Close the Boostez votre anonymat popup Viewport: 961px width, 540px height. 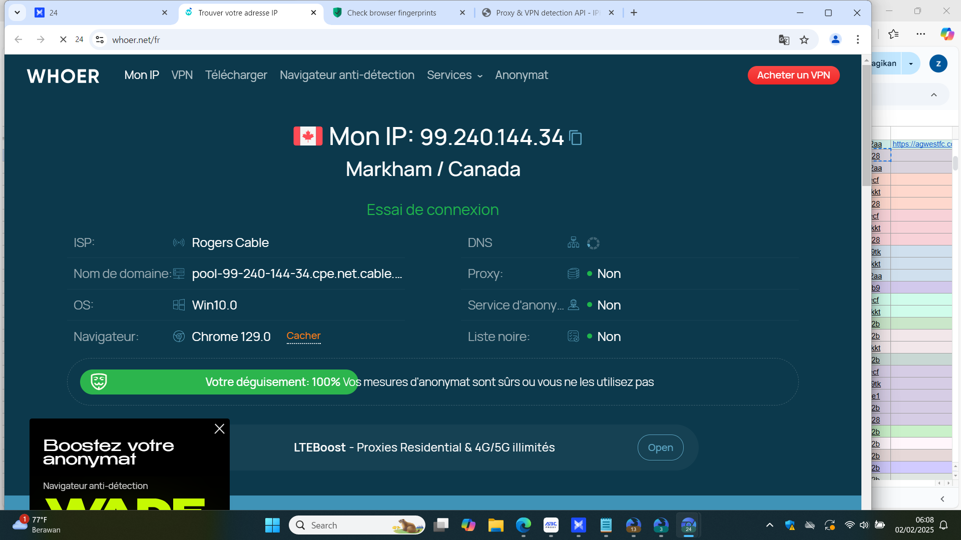coord(219,429)
